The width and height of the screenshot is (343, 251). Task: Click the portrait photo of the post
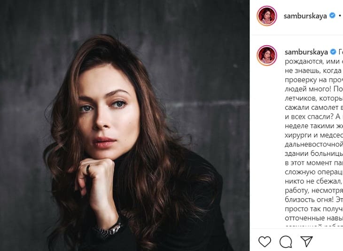pyautogui.click(x=125, y=125)
